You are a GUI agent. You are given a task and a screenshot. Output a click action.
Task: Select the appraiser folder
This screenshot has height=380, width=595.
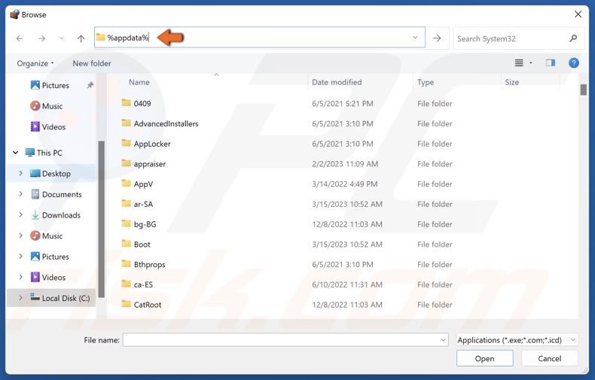point(143,163)
